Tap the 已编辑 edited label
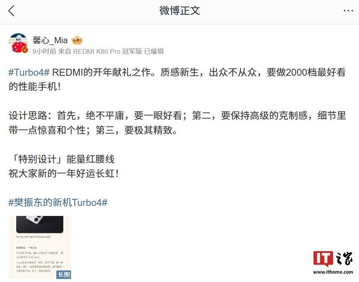This screenshot has width=359, height=282. coord(154,51)
